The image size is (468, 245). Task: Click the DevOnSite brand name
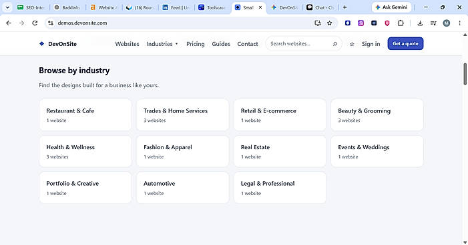pos(62,44)
